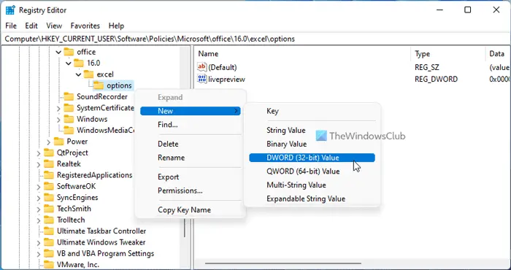Click the livepreview DWORD value icon
This screenshot has height=270, width=511.
click(x=202, y=79)
